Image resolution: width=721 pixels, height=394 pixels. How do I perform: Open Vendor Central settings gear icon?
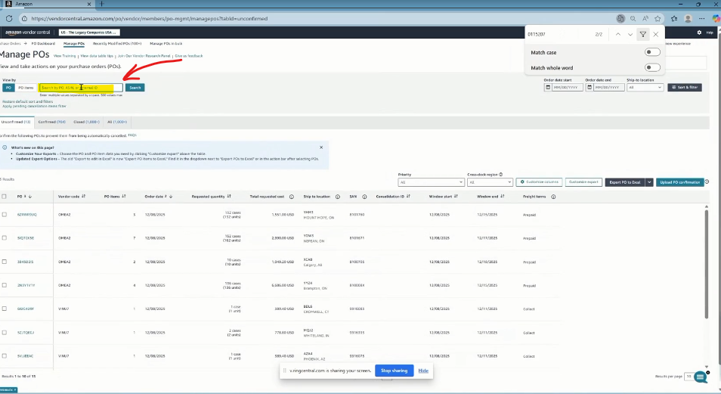coord(699,33)
